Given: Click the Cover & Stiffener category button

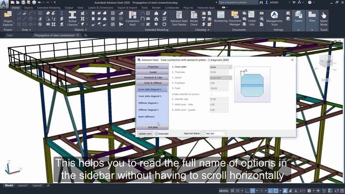Looking at the screenshot, I should (x=153, y=83).
